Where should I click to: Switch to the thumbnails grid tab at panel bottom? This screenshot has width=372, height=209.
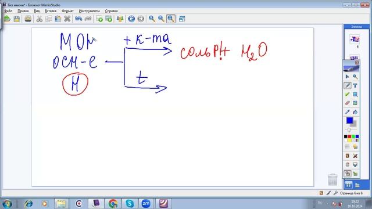tap(348, 185)
